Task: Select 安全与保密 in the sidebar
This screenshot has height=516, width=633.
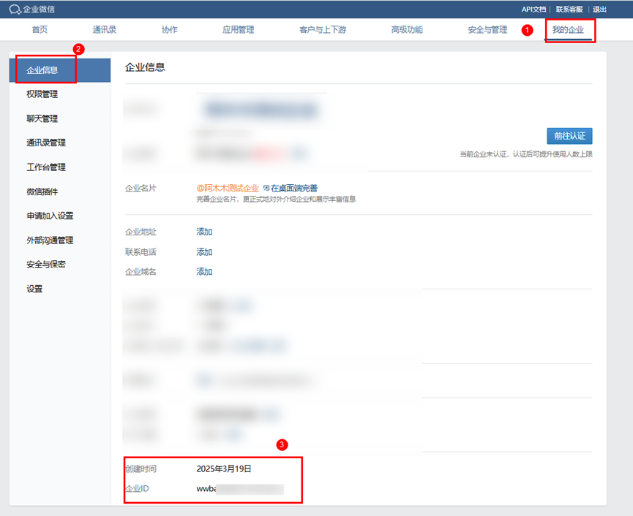Action: point(46,265)
